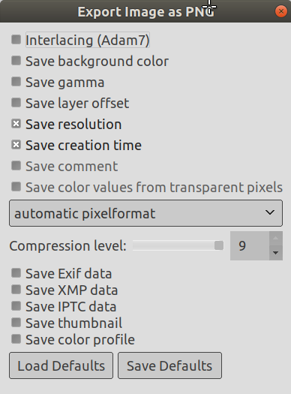
Task: Disable Save creation time
Action: click(16, 145)
